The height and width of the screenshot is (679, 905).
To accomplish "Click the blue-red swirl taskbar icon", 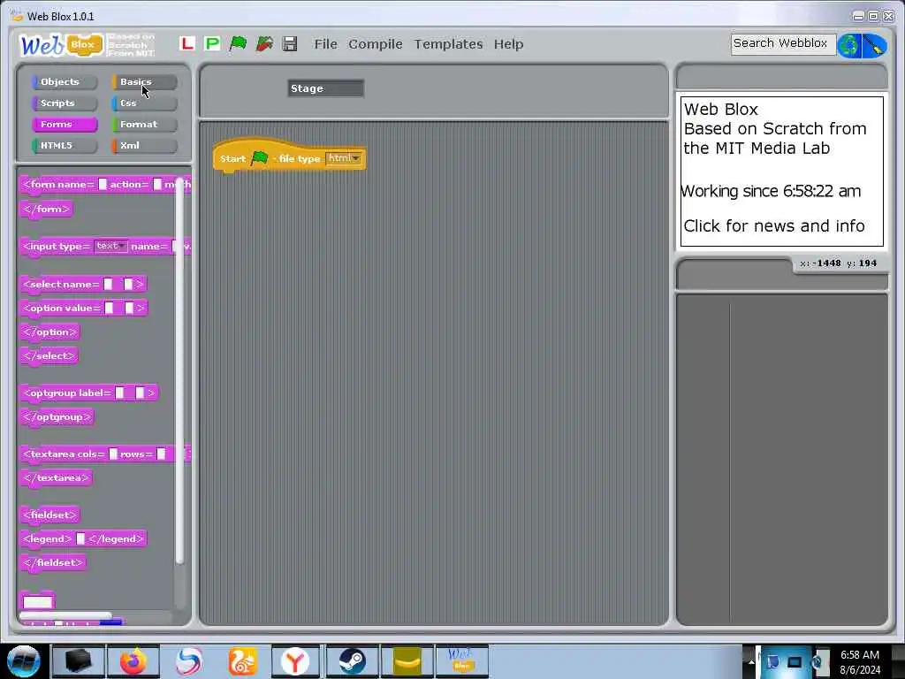I will point(188,661).
